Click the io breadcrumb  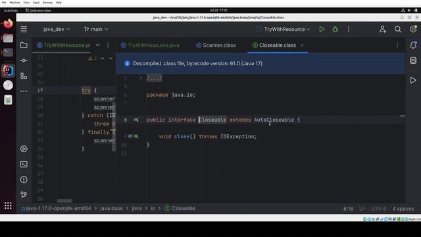point(153,208)
